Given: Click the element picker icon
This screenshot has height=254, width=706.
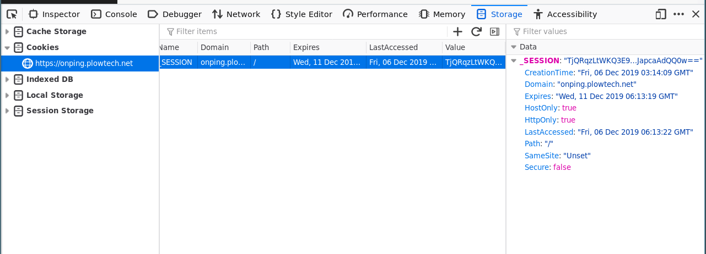Looking at the screenshot, I should [12, 14].
